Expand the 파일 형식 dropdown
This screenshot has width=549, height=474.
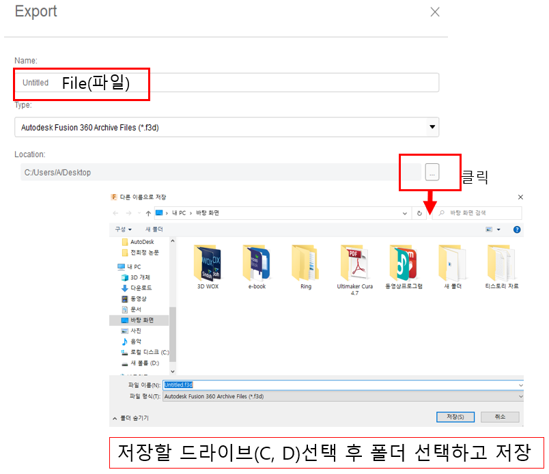(520, 396)
